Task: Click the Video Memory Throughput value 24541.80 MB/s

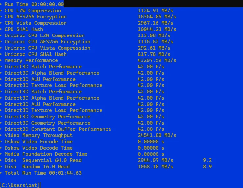Action: (x=157, y=135)
